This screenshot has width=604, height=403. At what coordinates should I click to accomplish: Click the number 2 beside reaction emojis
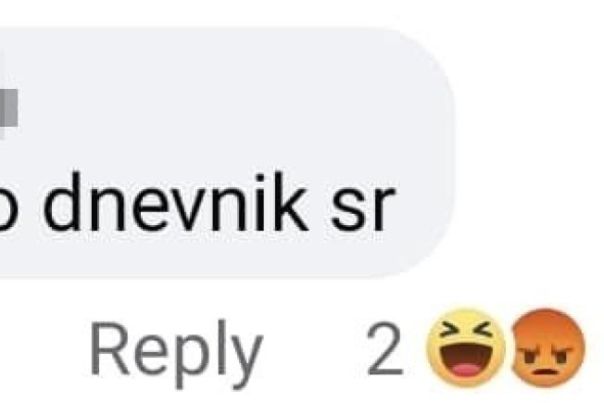(384, 349)
